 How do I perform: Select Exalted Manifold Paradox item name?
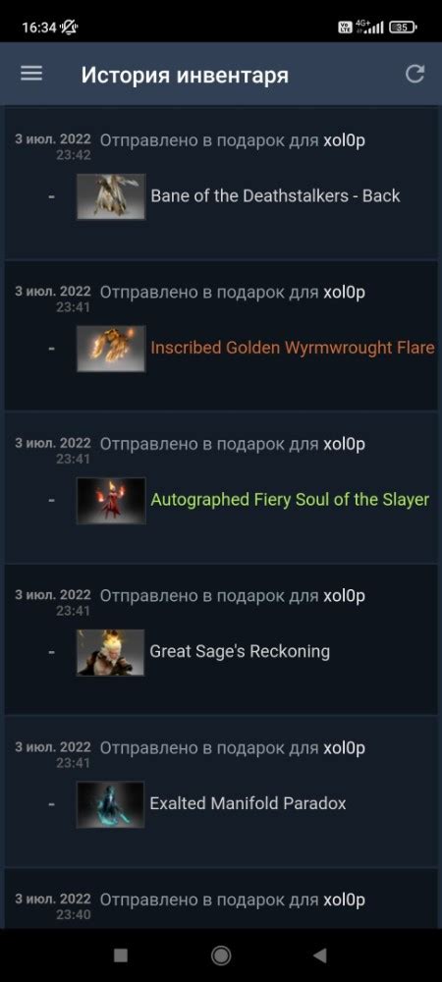248,803
